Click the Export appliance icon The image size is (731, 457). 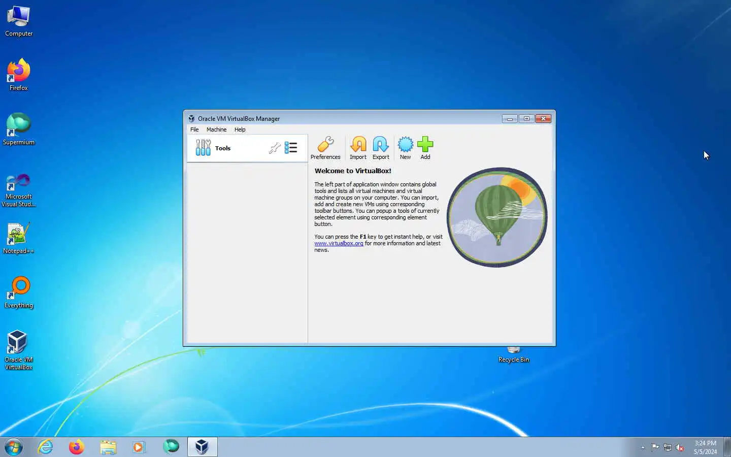381,148
